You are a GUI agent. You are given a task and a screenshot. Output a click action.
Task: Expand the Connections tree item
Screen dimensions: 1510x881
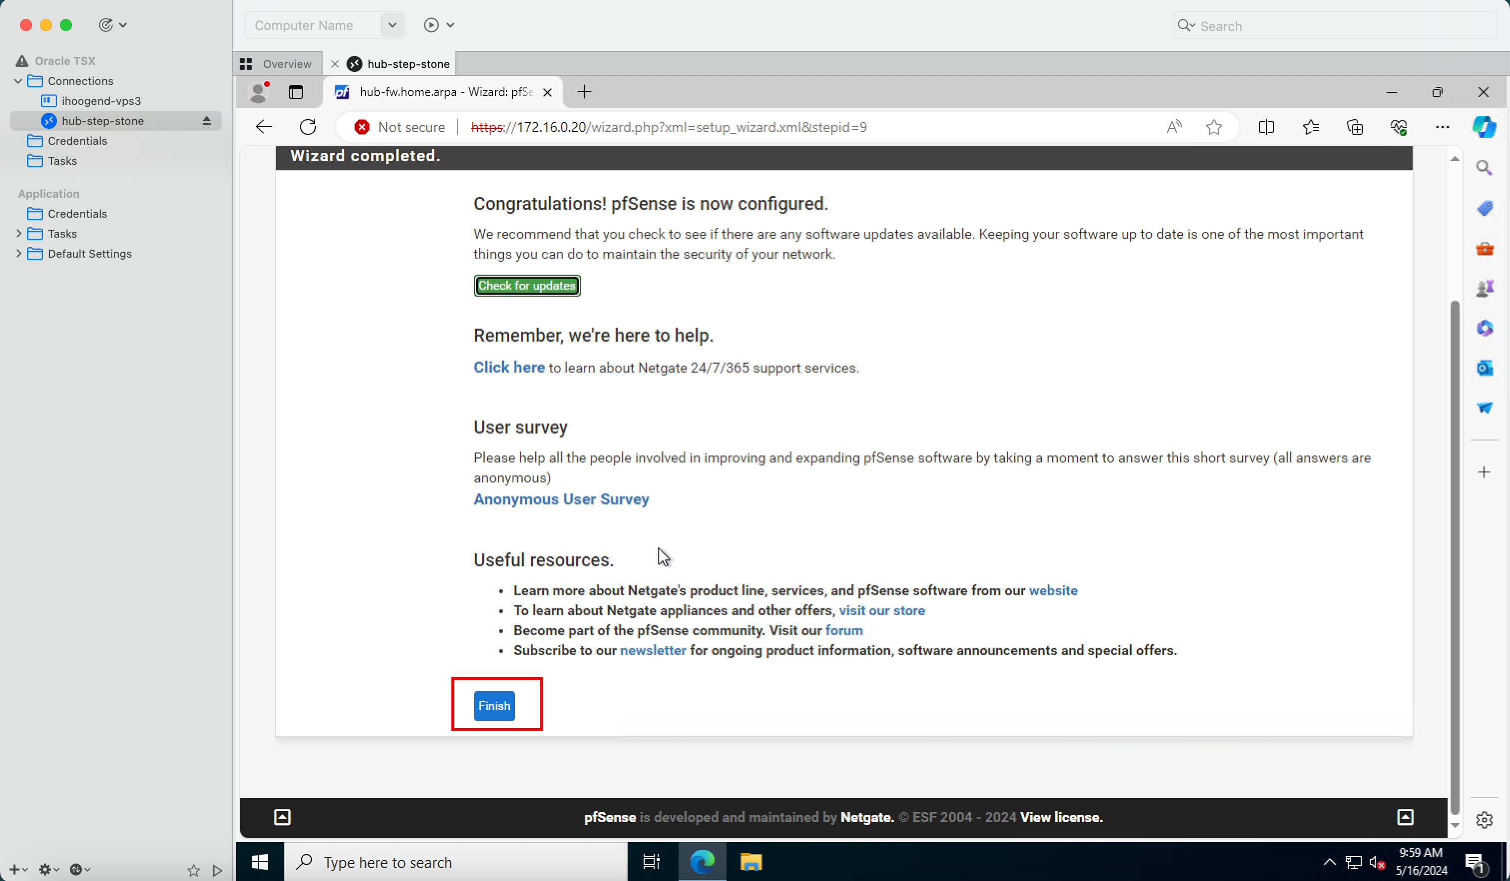coord(18,80)
